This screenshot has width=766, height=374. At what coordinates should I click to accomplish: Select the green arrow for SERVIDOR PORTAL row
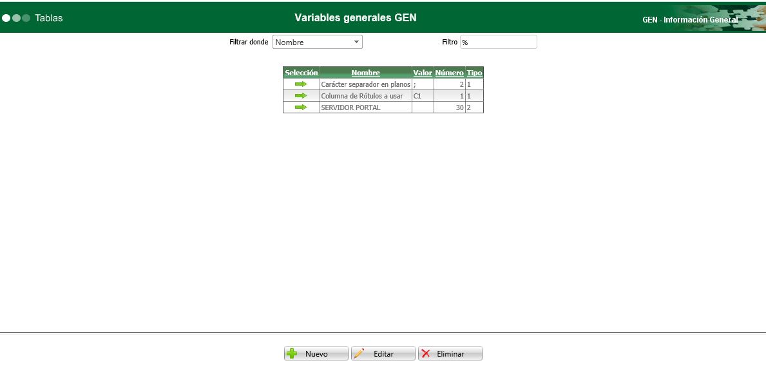click(300, 107)
